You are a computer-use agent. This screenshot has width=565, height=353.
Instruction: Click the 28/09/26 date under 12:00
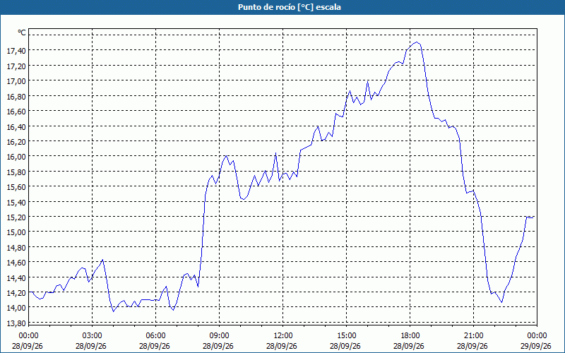282,346
